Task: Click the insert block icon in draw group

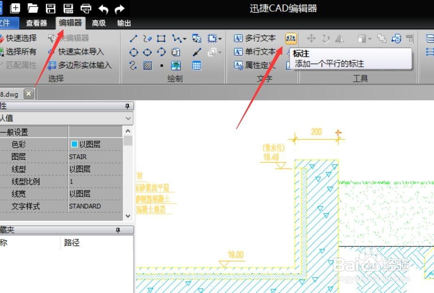Action: coord(197,39)
